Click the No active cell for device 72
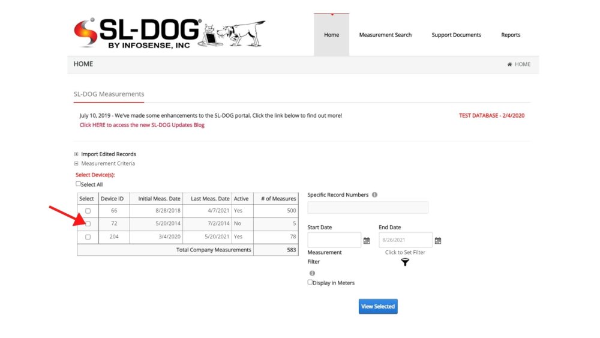This screenshot has height=338, width=600. (x=242, y=223)
